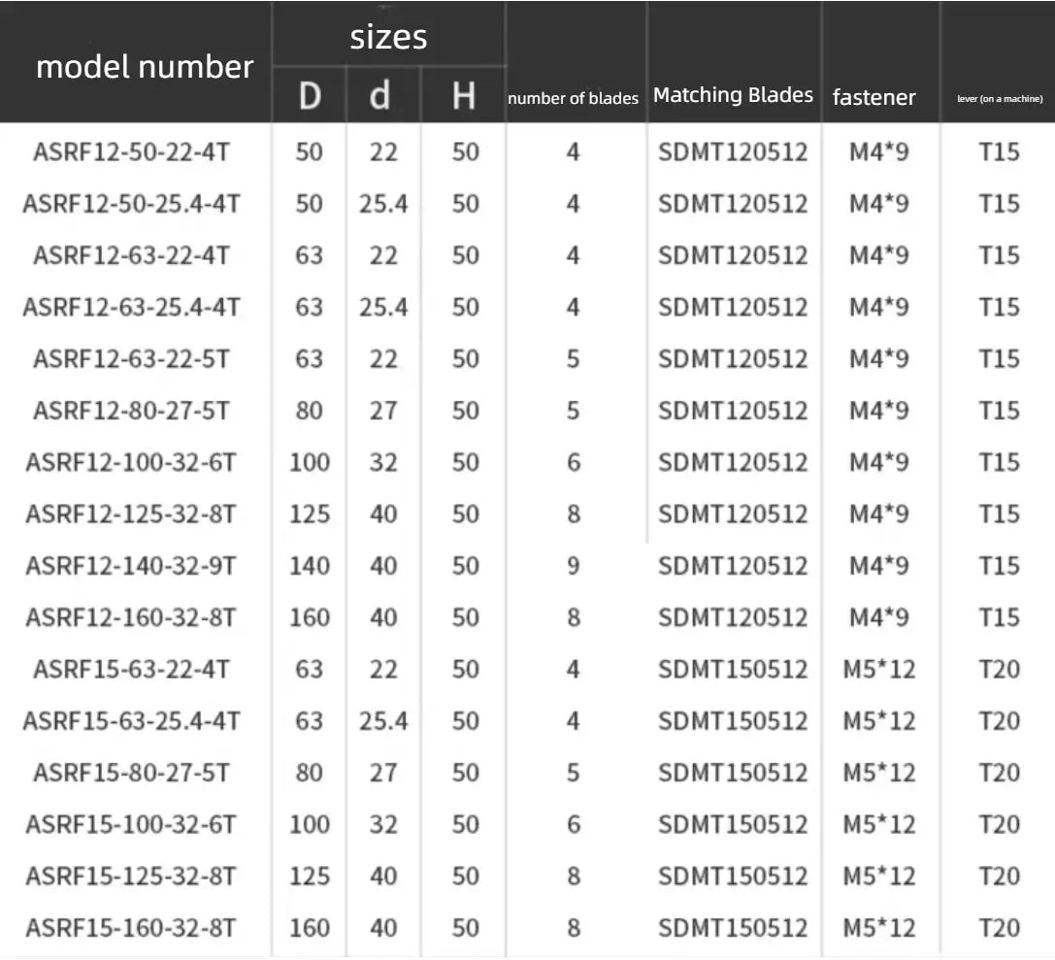Click the ASRF12-80-27-5T model cell

coord(132,411)
